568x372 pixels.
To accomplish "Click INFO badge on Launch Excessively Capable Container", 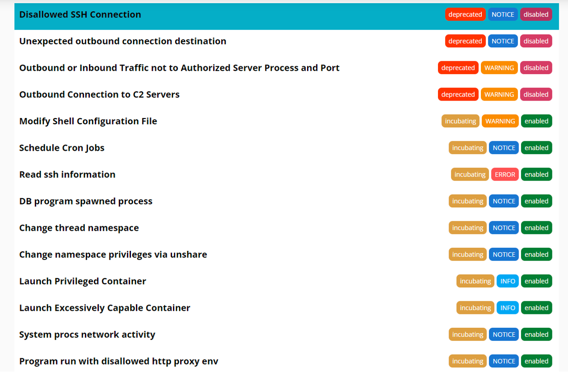I will 508,308.
